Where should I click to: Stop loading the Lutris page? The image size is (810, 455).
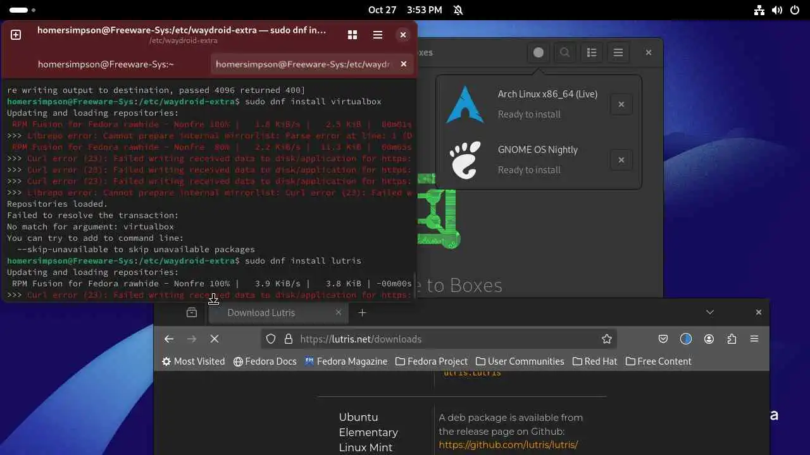coord(215,339)
